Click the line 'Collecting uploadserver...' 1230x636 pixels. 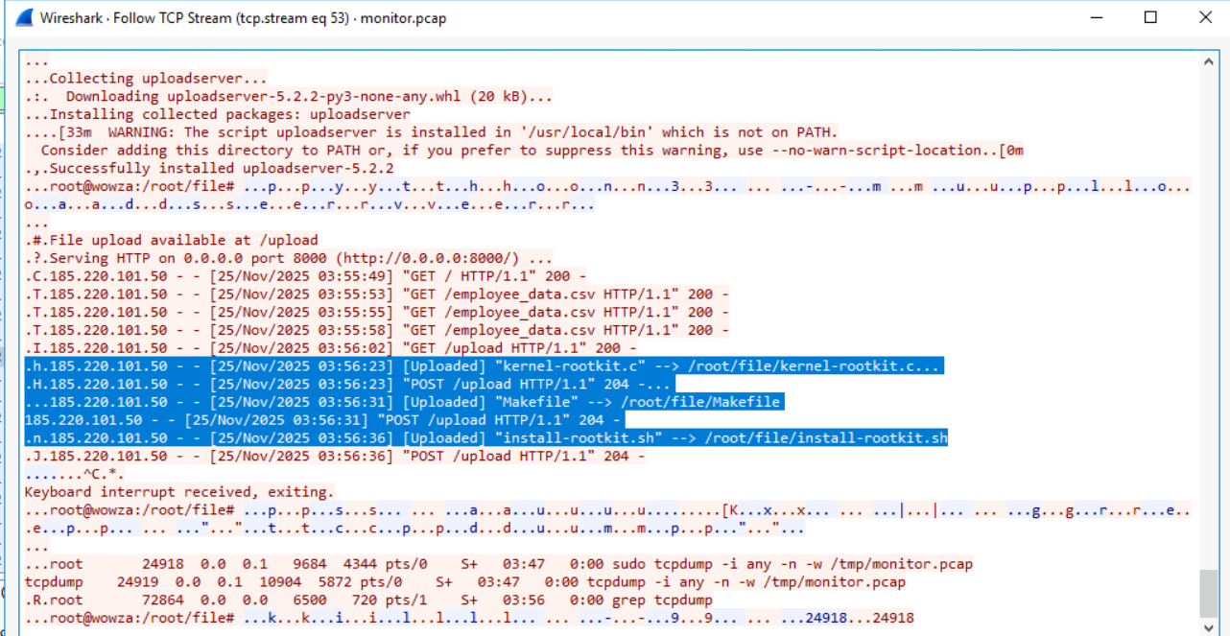point(146,79)
